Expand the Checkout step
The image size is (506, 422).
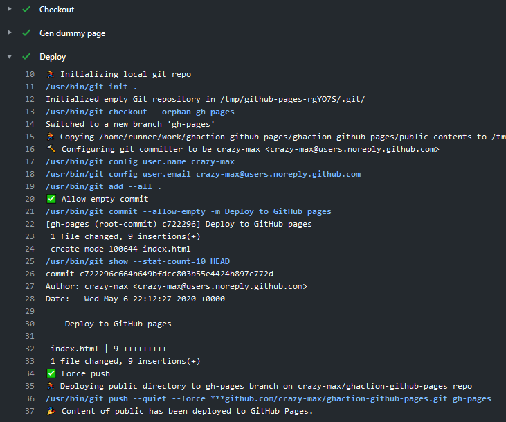(10, 9)
